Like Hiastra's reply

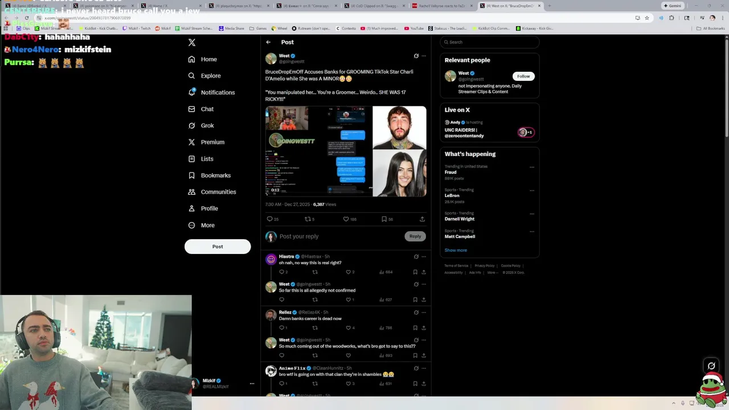coord(349,272)
